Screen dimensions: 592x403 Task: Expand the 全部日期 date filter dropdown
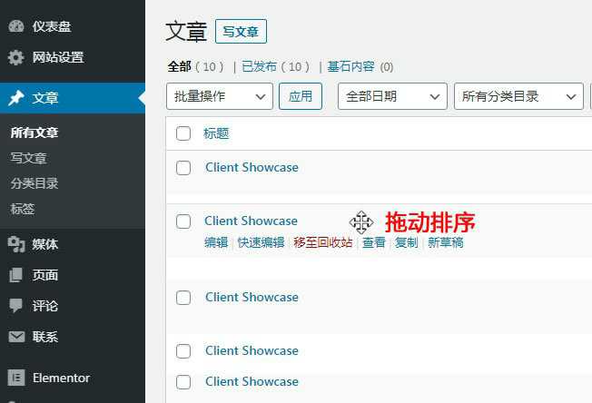[x=392, y=96]
